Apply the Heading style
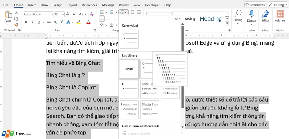289x139 pixels. pos(211,19)
